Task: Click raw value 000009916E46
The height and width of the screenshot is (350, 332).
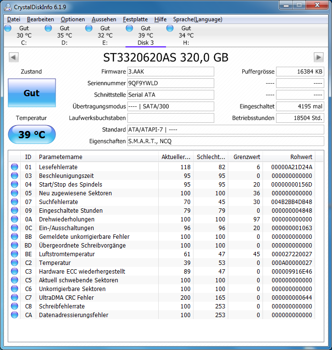Action: click(291, 271)
